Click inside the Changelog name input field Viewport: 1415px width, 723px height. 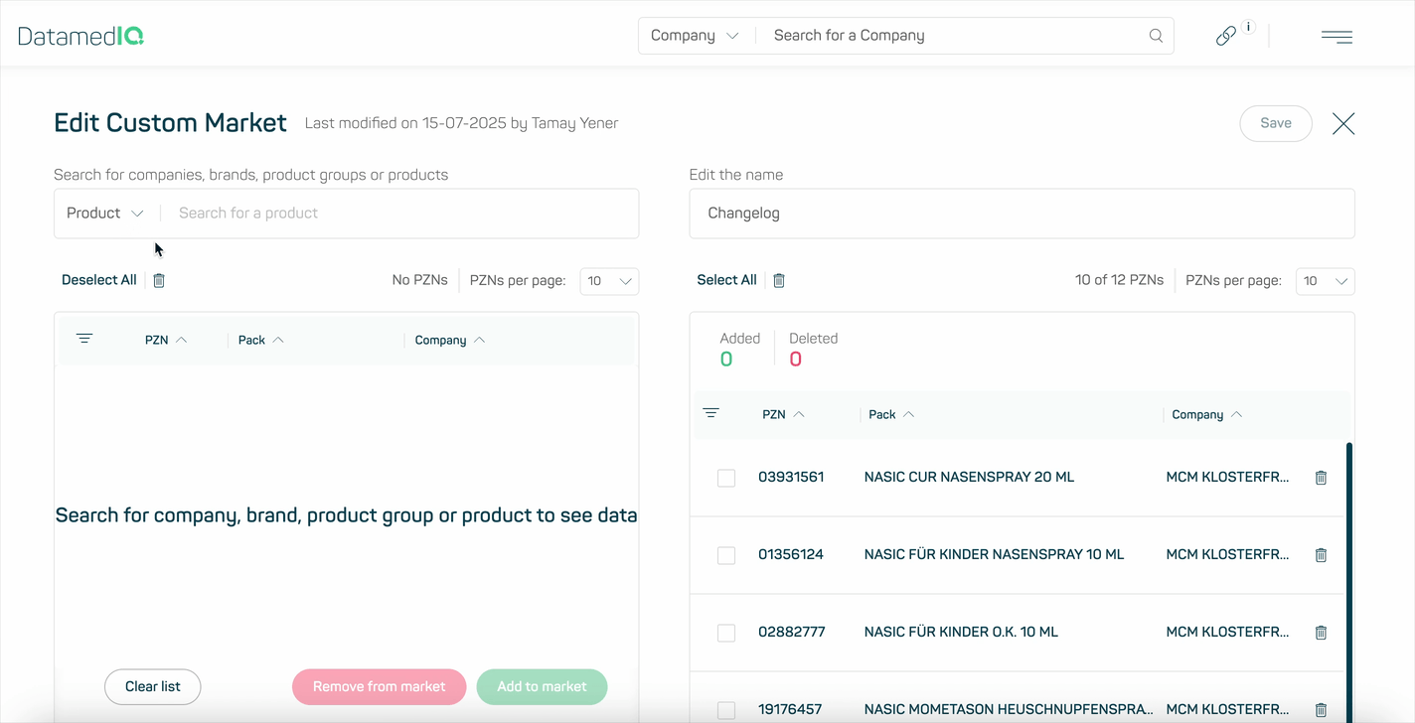(x=1021, y=213)
